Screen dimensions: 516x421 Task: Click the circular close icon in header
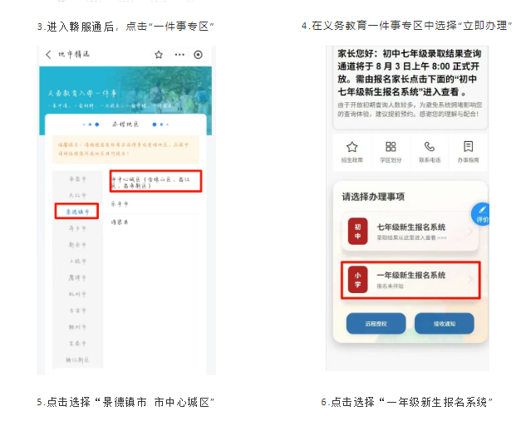coord(198,55)
